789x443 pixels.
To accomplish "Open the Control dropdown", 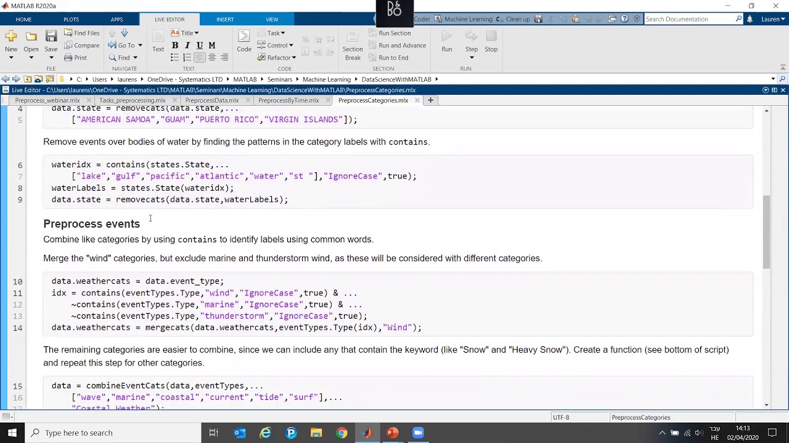I will [x=275, y=46].
